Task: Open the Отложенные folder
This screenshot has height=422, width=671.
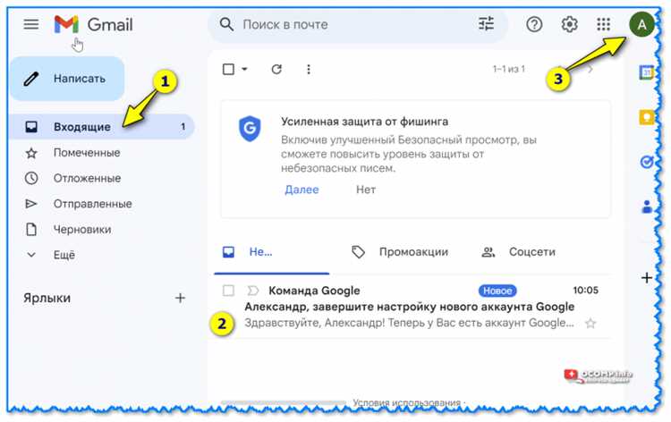Action: 87,178
